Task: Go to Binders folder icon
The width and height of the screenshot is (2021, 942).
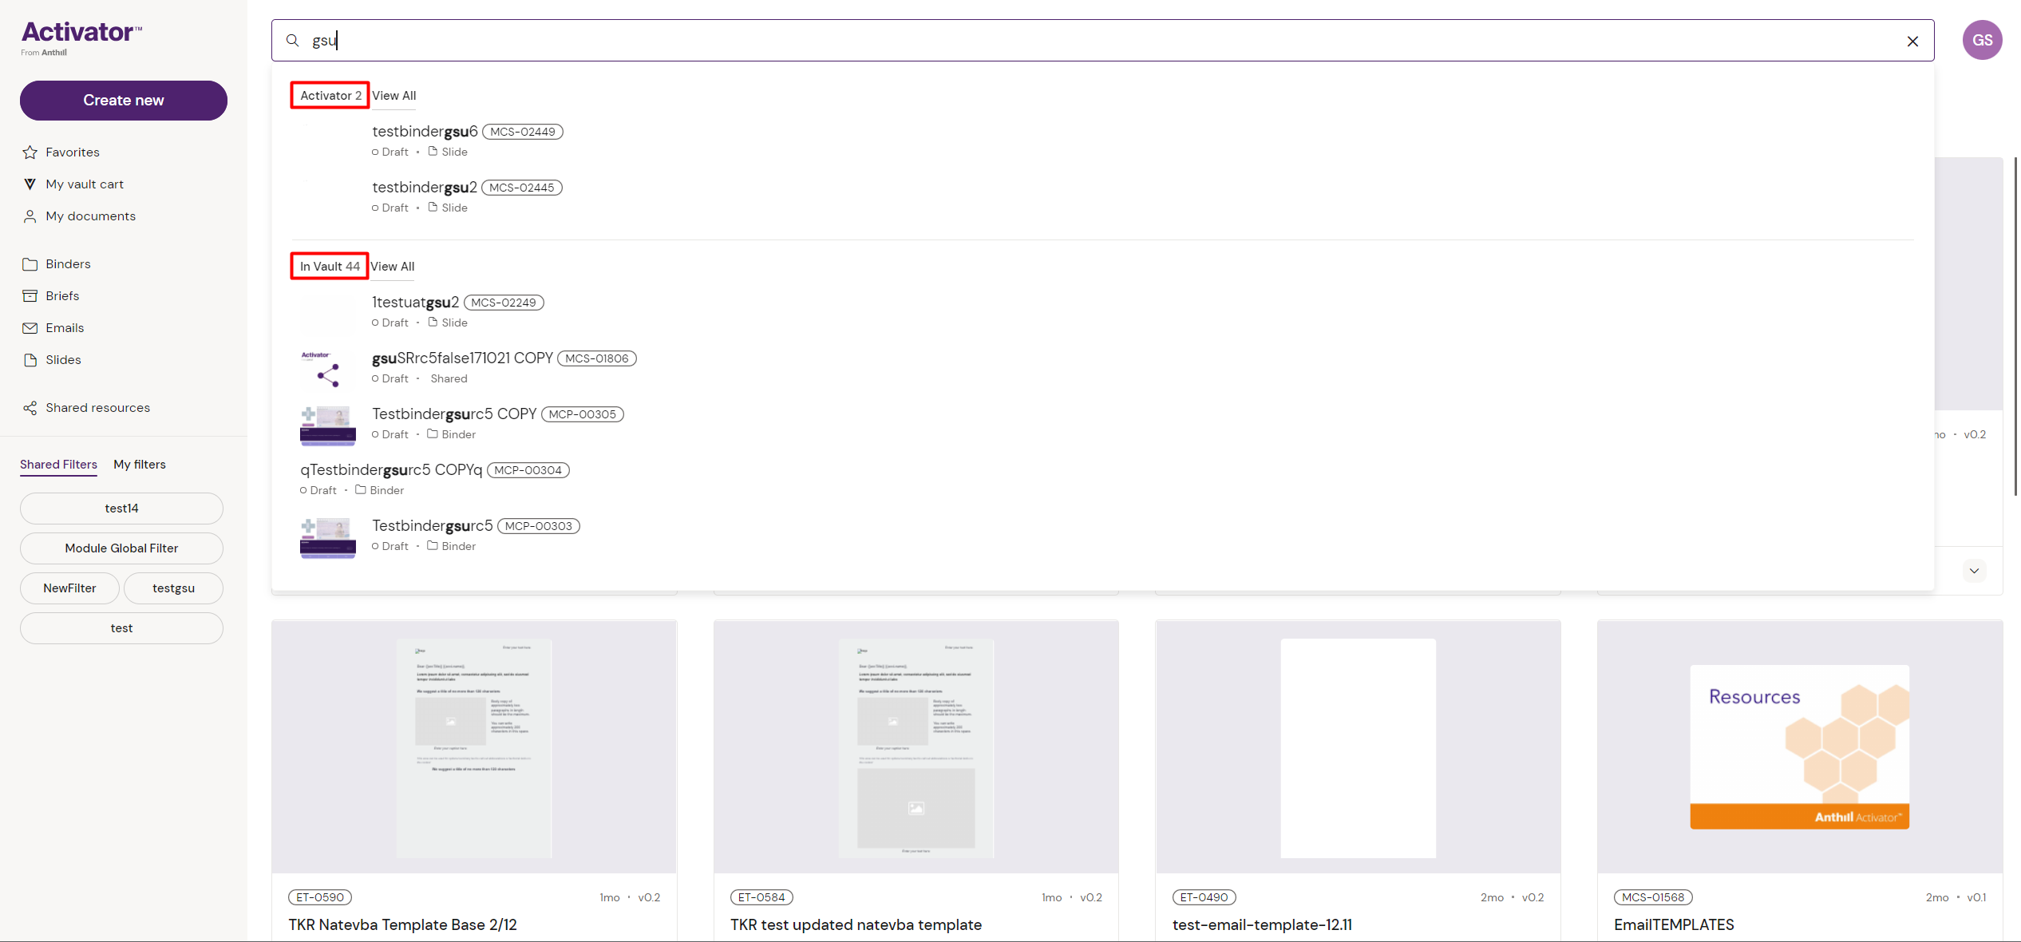Action: pyautogui.click(x=30, y=264)
